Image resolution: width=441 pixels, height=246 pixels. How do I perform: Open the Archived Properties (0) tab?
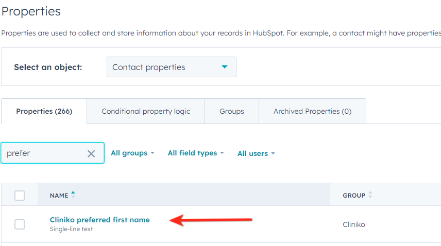[x=312, y=111]
